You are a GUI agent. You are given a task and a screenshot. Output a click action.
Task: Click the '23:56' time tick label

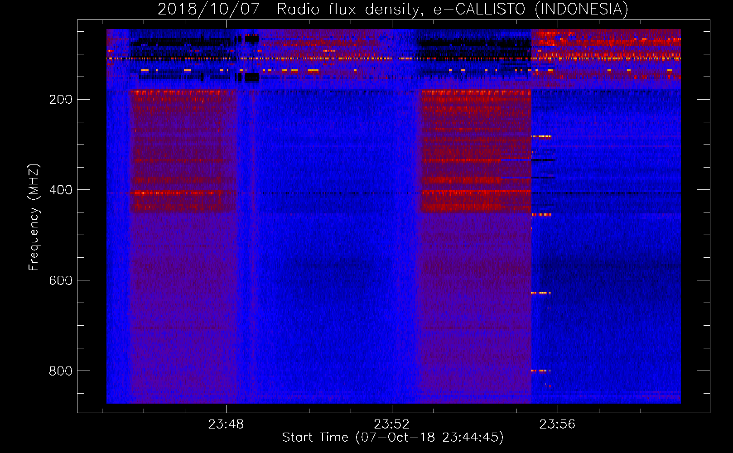coord(557,424)
